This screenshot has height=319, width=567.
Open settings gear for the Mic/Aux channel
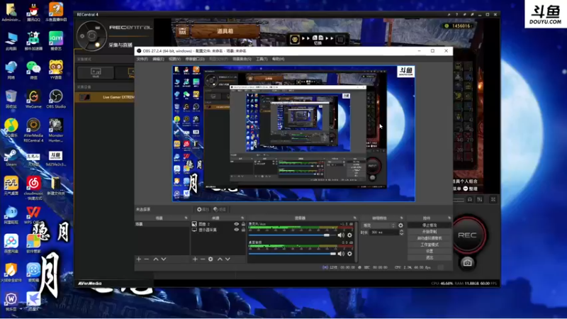click(349, 235)
